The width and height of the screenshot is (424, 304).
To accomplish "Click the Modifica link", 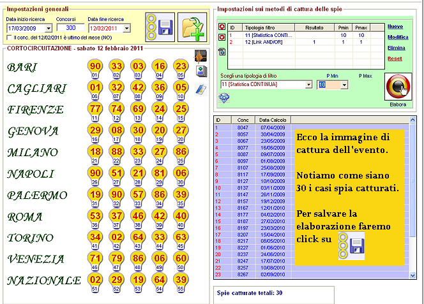I will click(x=398, y=37).
